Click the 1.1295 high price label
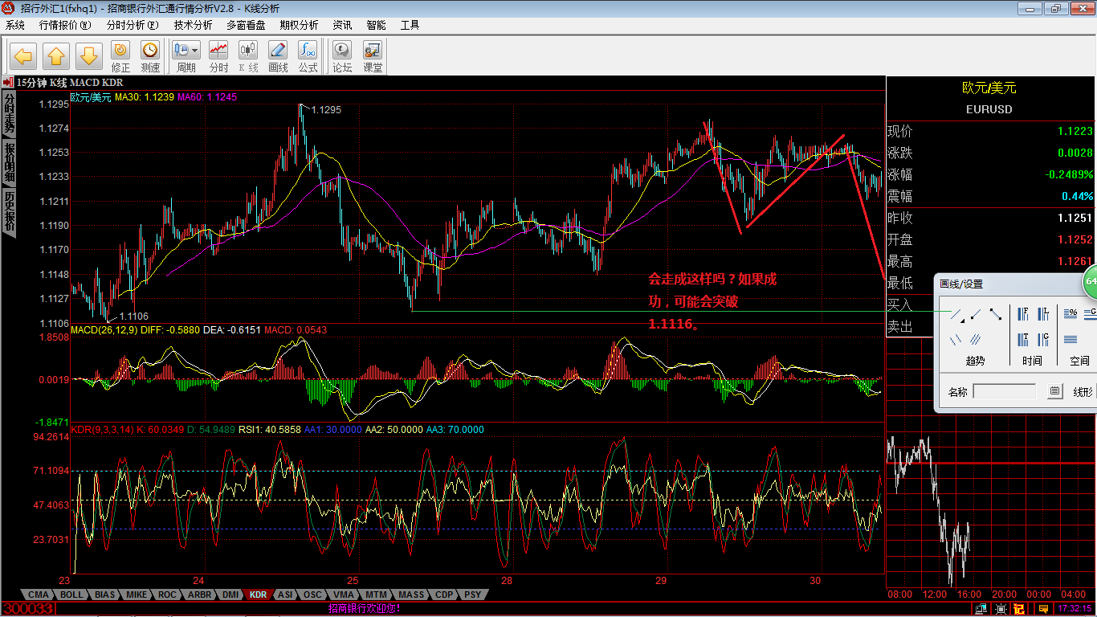Screen dimensions: 1097x617 pyautogui.click(x=325, y=110)
